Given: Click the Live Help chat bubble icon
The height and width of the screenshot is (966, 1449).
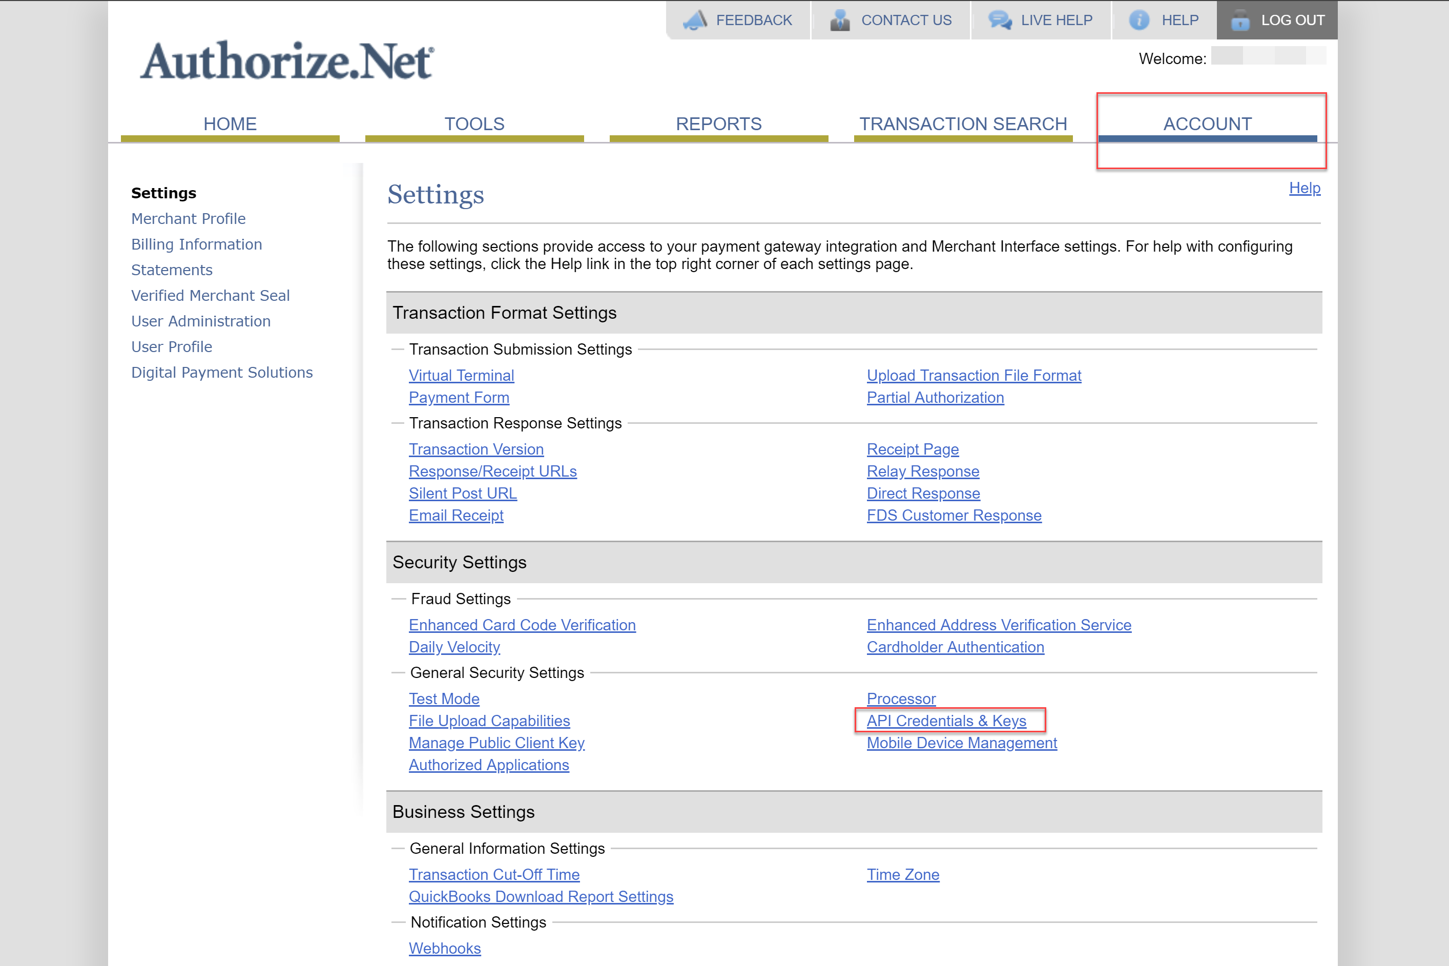Looking at the screenshot, I should click(1000, 20).
